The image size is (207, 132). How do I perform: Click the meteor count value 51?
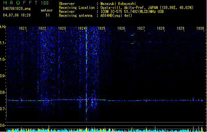point(47,15)
